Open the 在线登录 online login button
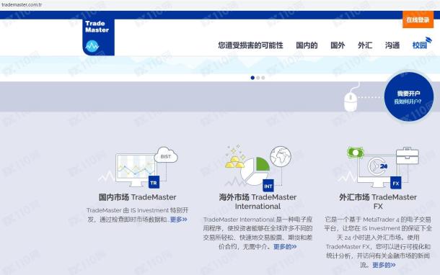 click(x=418, y=19)
